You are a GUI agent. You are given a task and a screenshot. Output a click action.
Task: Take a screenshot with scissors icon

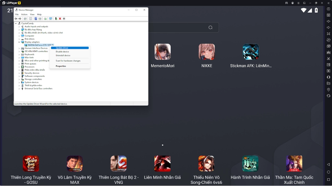(x=328, y=59)
